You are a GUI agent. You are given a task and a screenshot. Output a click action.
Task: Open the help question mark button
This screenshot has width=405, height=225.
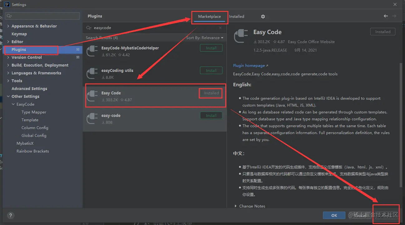pos(11,215)
